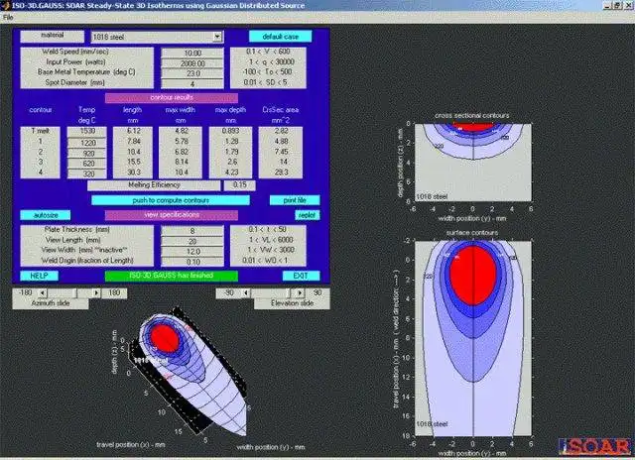Click the contour results header button
The width and height of the screenshot is (635, 460).
click(x=172, y=98)
